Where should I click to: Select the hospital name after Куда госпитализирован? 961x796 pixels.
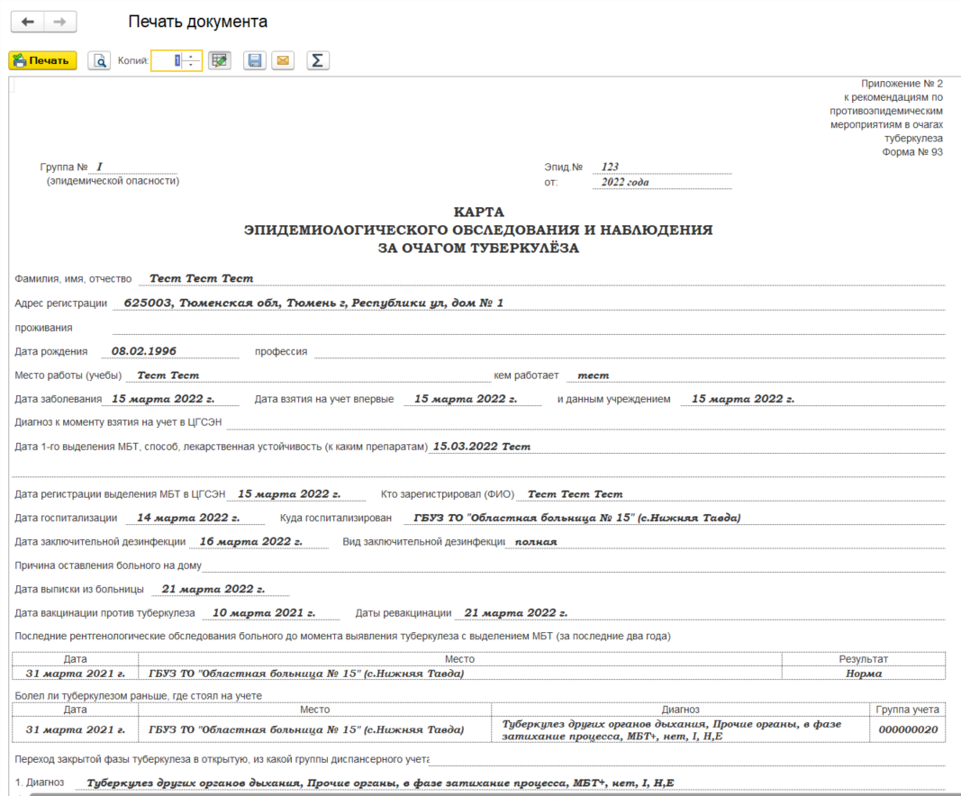[576, 518]
